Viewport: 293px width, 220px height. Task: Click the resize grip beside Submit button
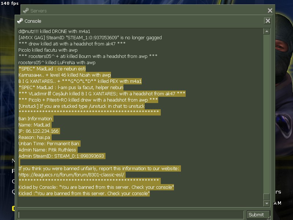269,218
